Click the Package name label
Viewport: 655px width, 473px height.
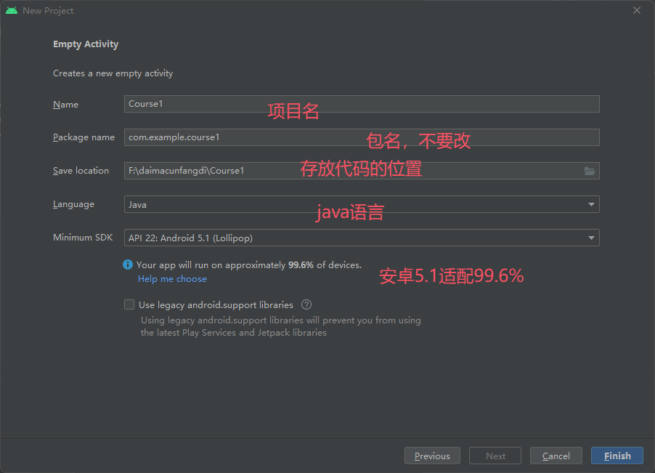(84, 137)
